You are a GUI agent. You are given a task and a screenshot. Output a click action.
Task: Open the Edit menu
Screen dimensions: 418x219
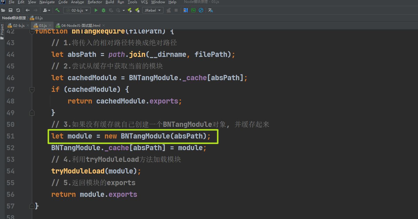pos(21,2)
